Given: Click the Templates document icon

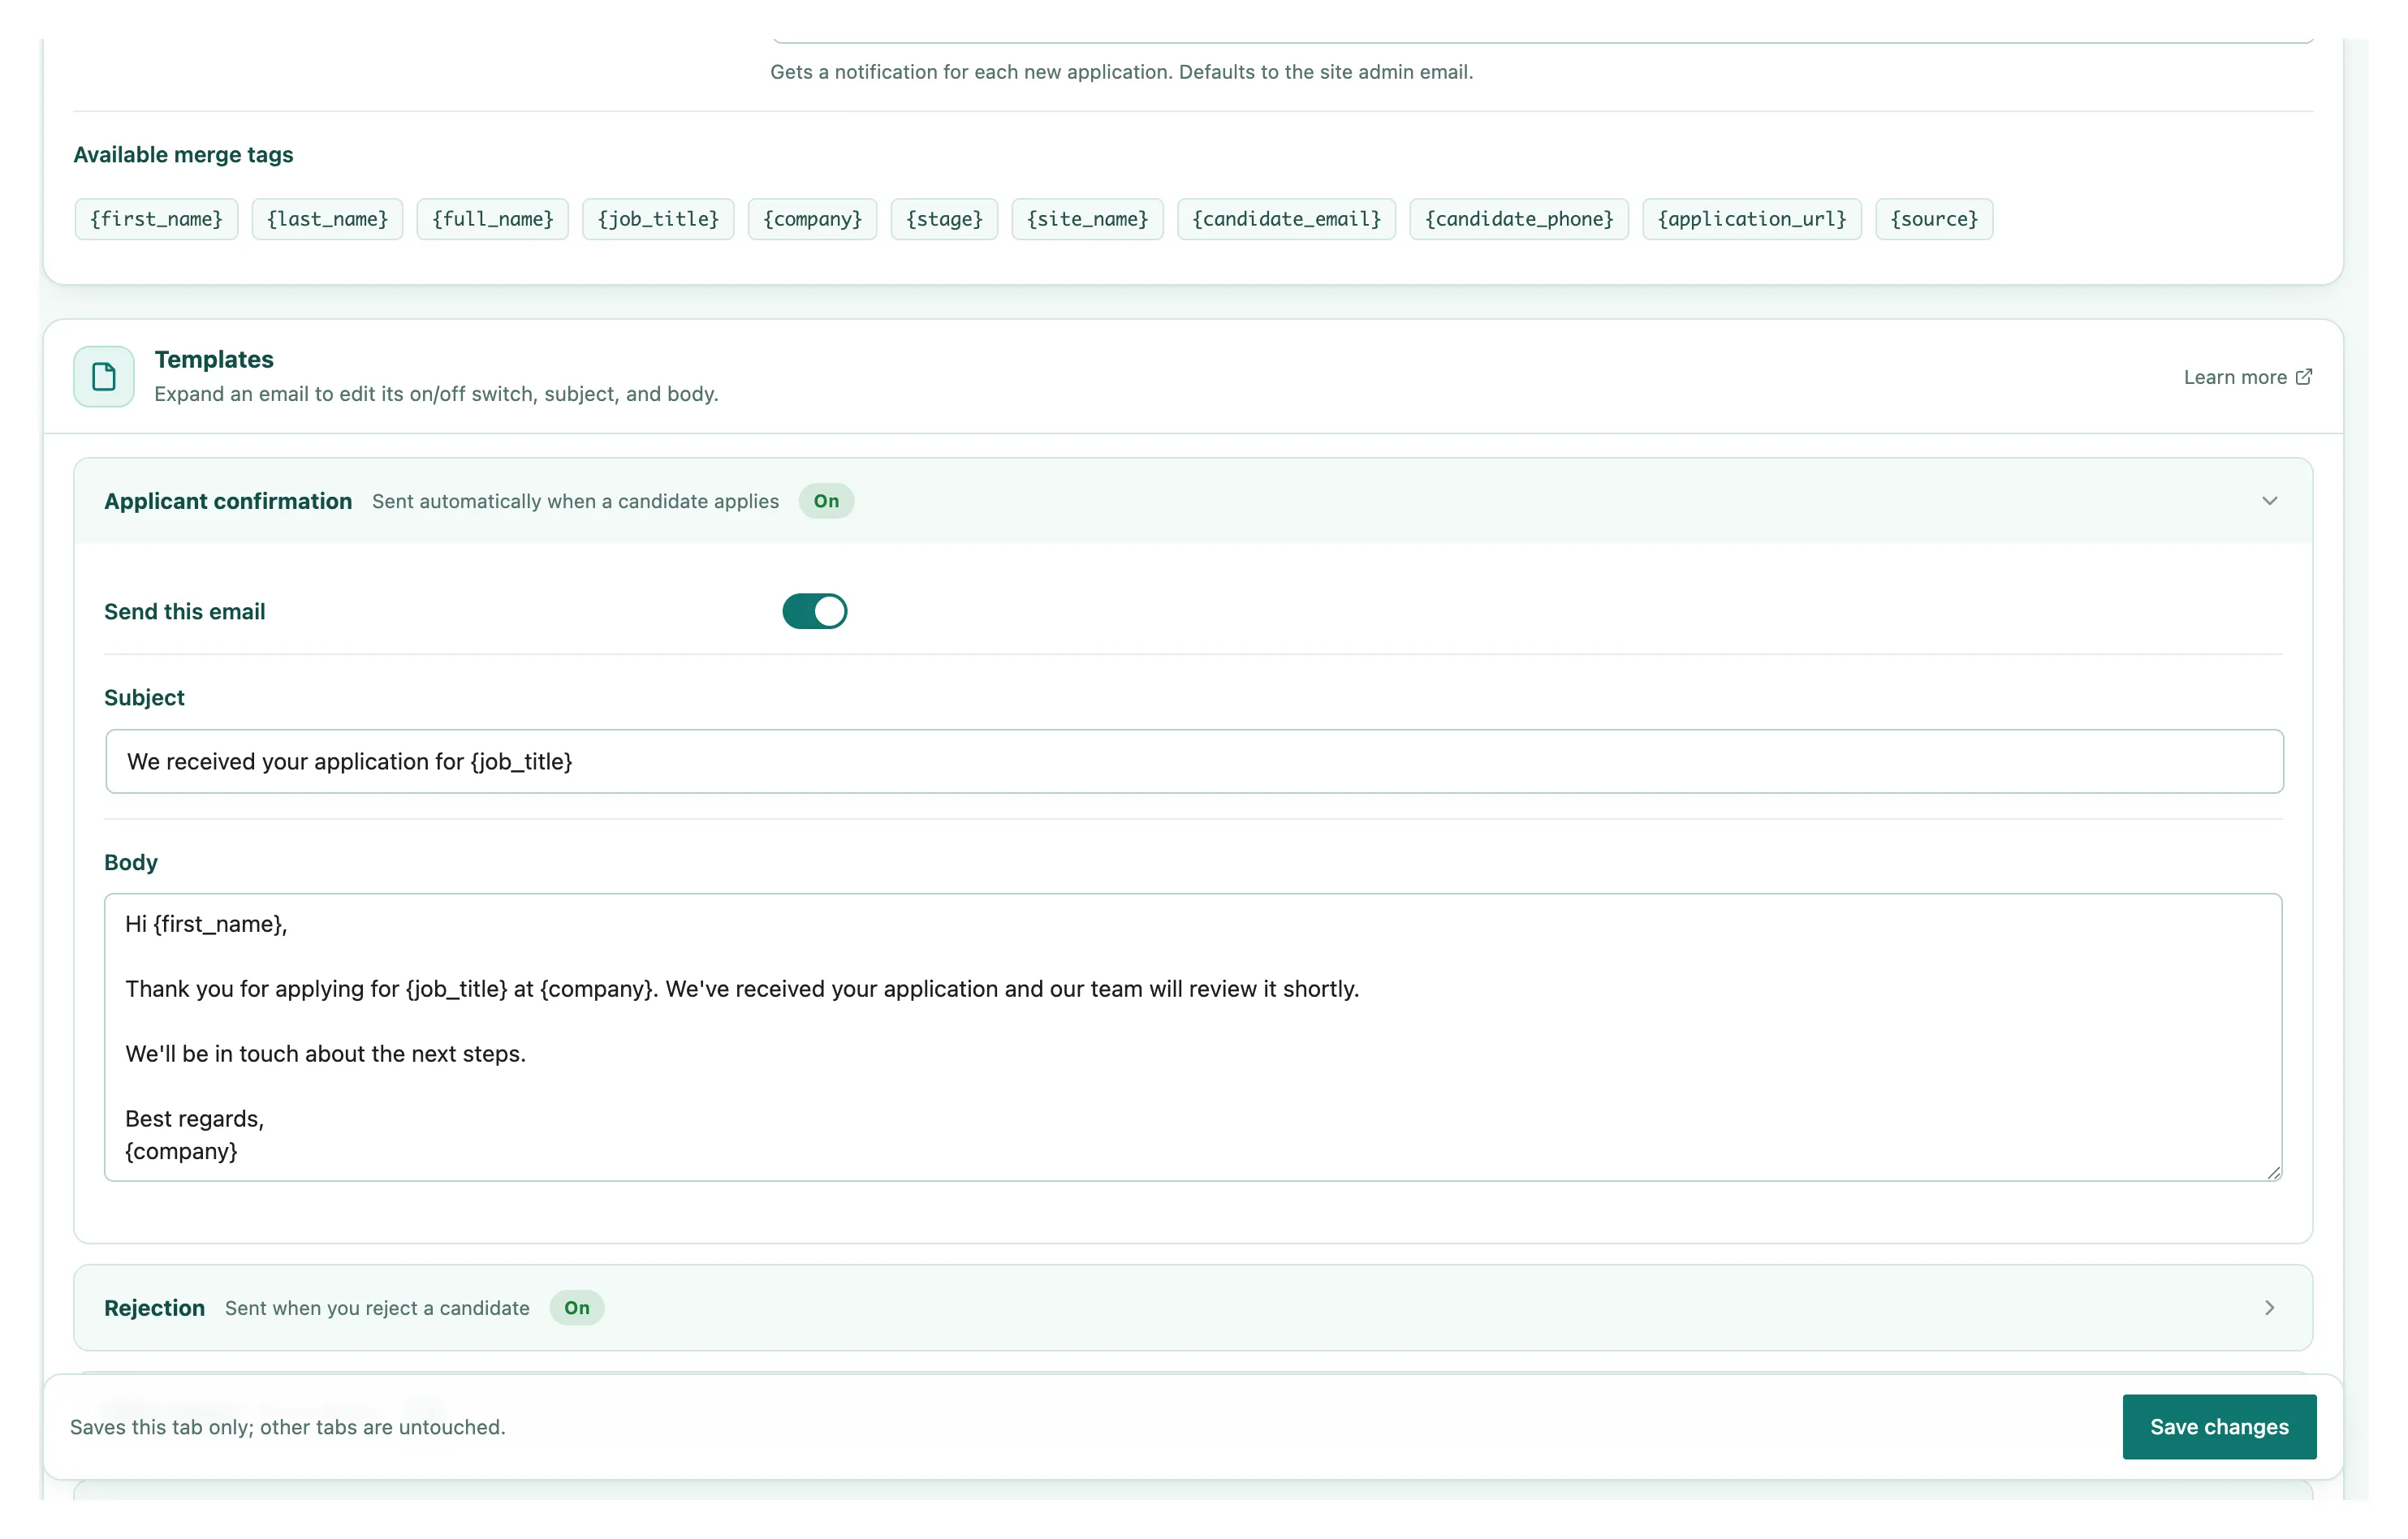Looking at the screenshot, I should [x=104, y=377].
